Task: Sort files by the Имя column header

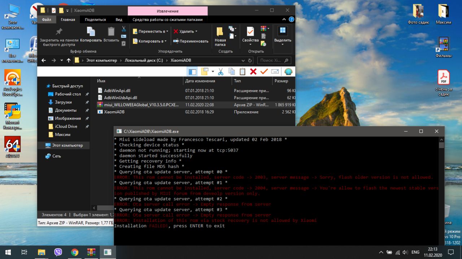Action: point(140,81)
